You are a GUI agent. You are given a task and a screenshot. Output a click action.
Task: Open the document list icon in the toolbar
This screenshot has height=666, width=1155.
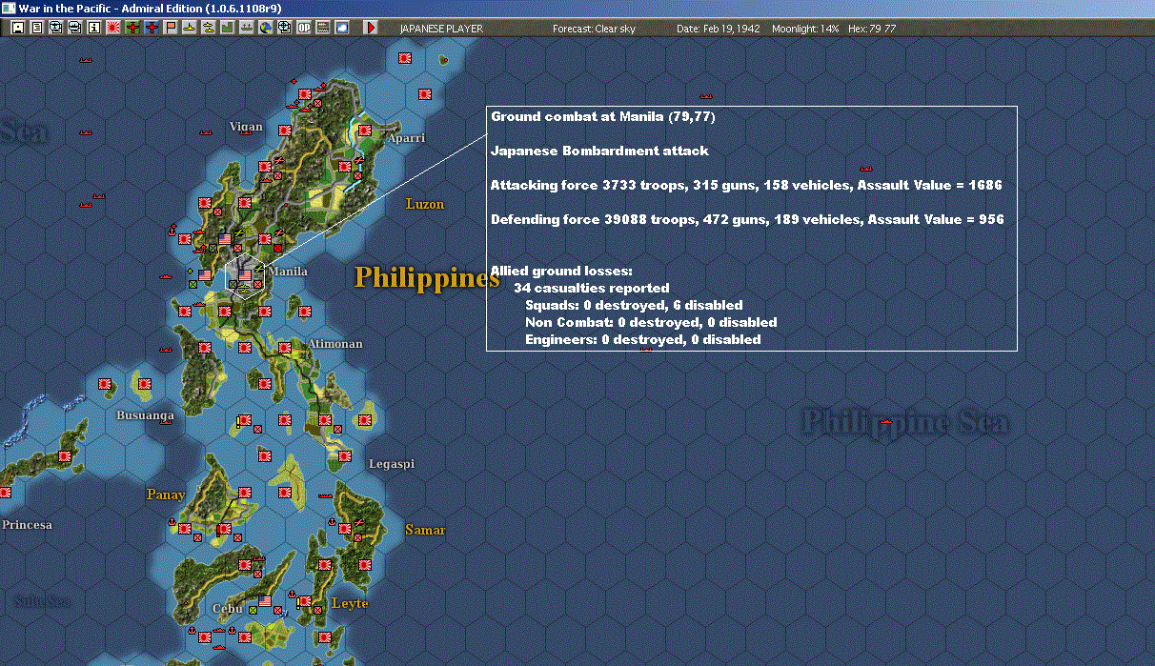point(37,28)
